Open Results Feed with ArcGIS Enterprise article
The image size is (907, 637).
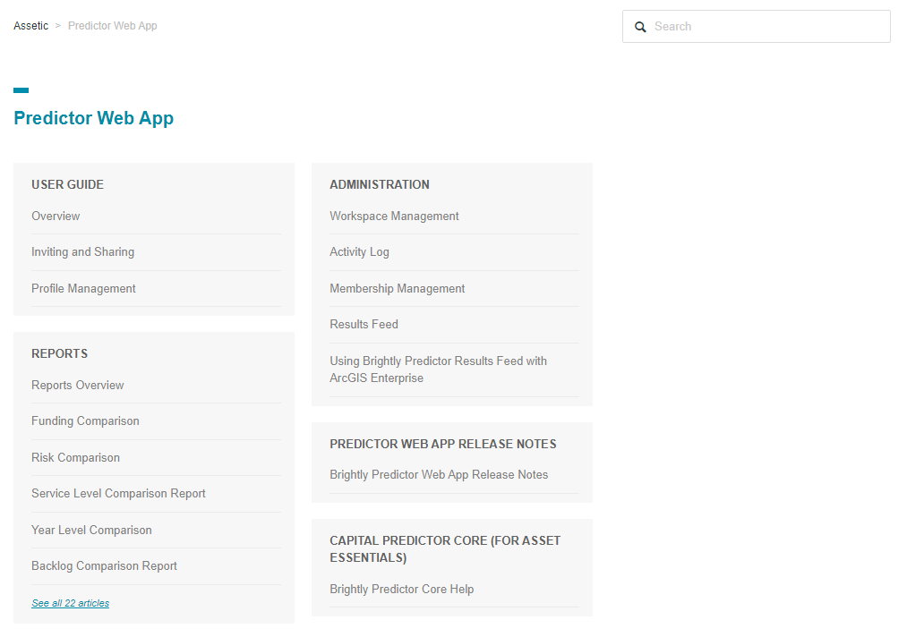[438, 369]
